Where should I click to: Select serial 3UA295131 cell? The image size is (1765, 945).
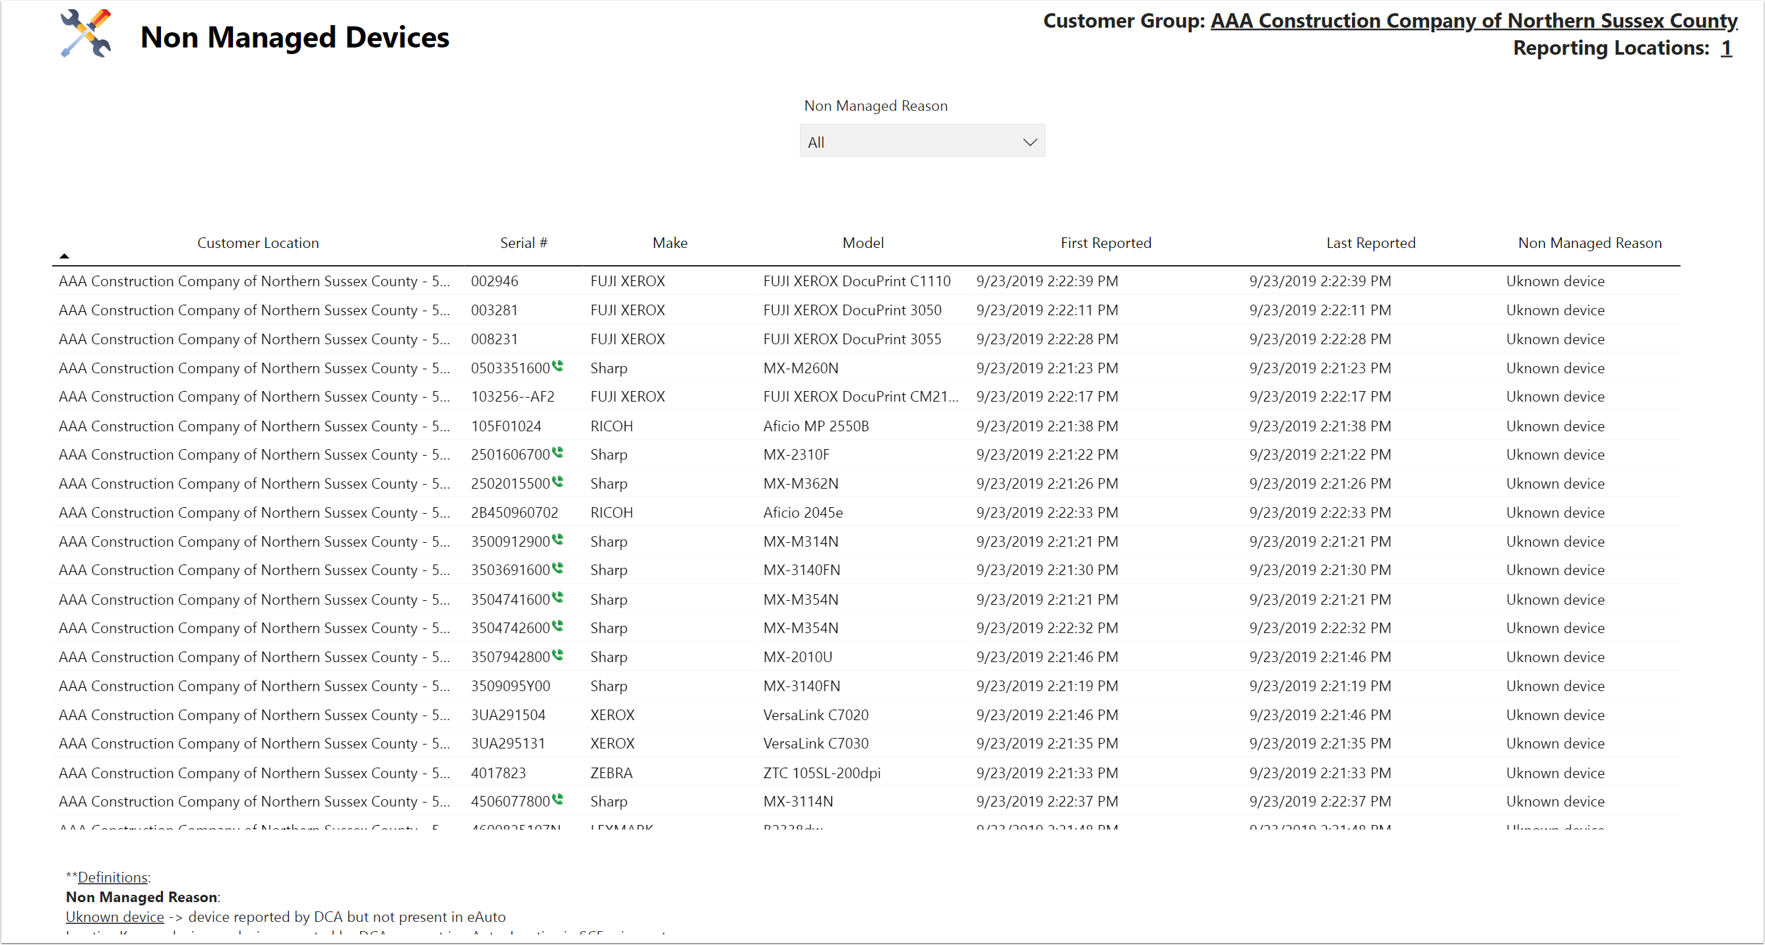click(x=507, y=744)
